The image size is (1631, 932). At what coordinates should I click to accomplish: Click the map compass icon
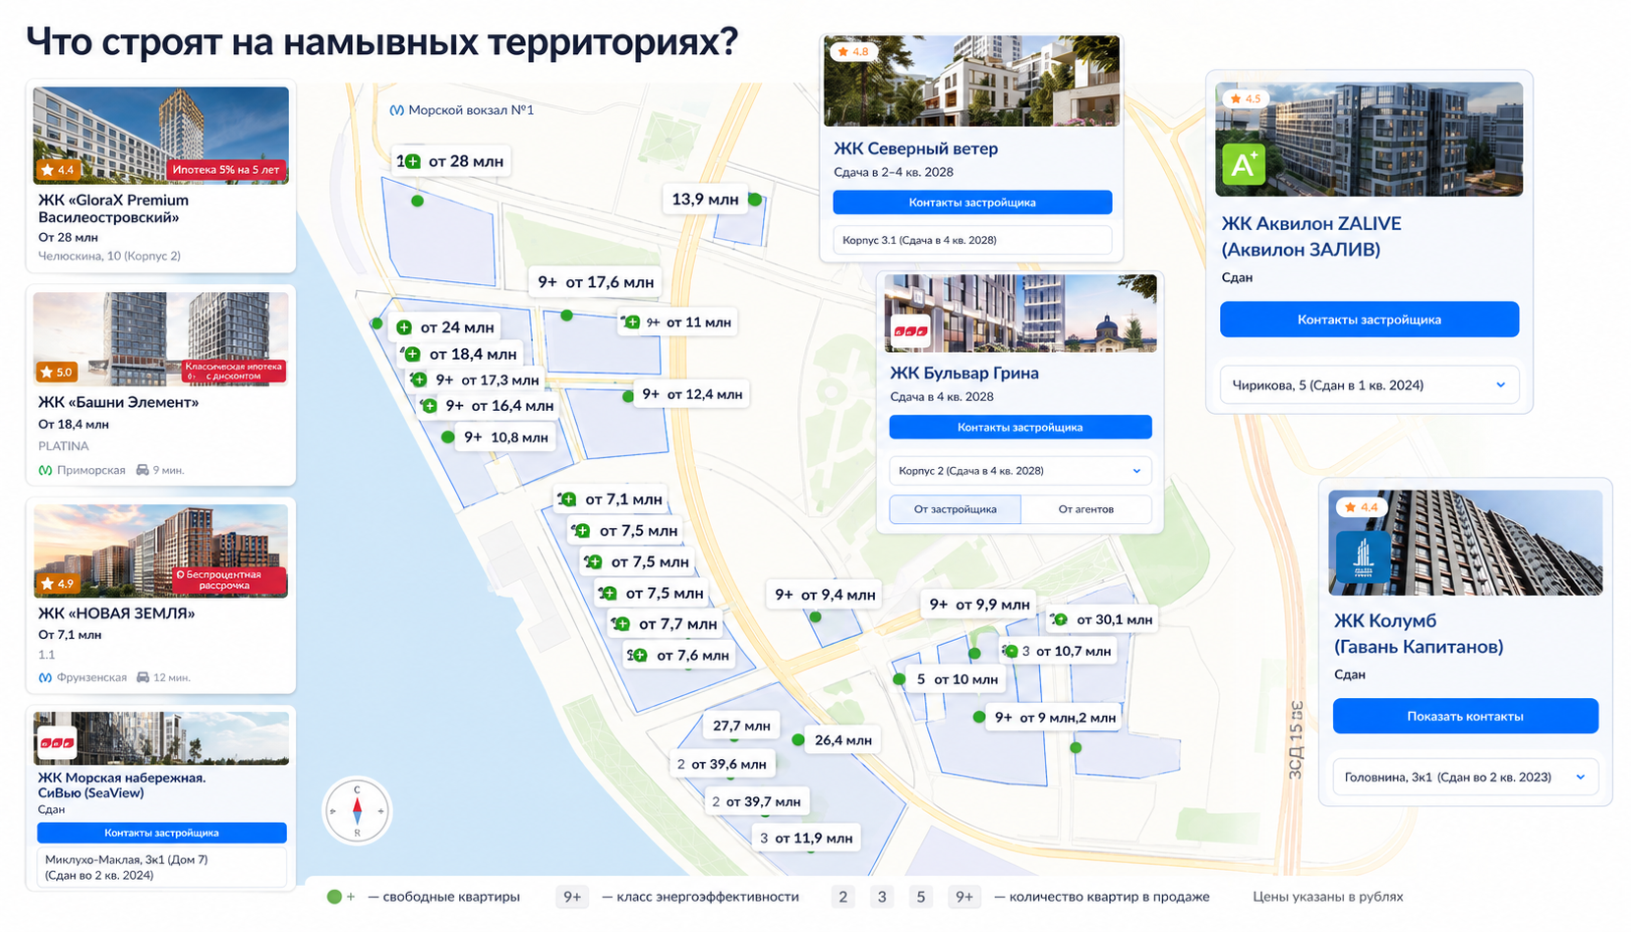357,811
